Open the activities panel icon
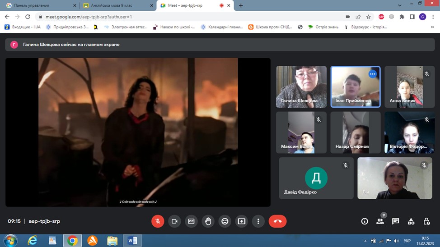 pyautogui.click(x=411, y=221)
